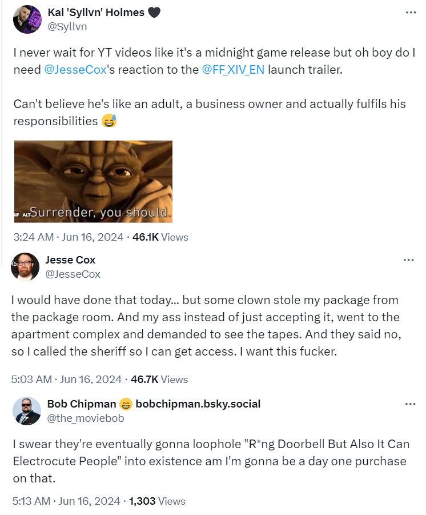Click the Kal 'Syllvn' Holmes display name
Image resolution: width=426 pixels, height=515 pixels.
tap(95, 13)
